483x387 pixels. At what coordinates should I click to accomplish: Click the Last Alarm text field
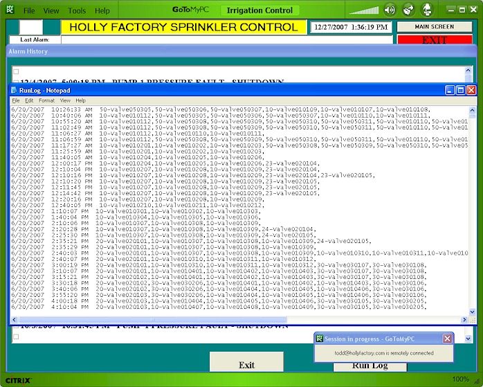tap(227, 39)
